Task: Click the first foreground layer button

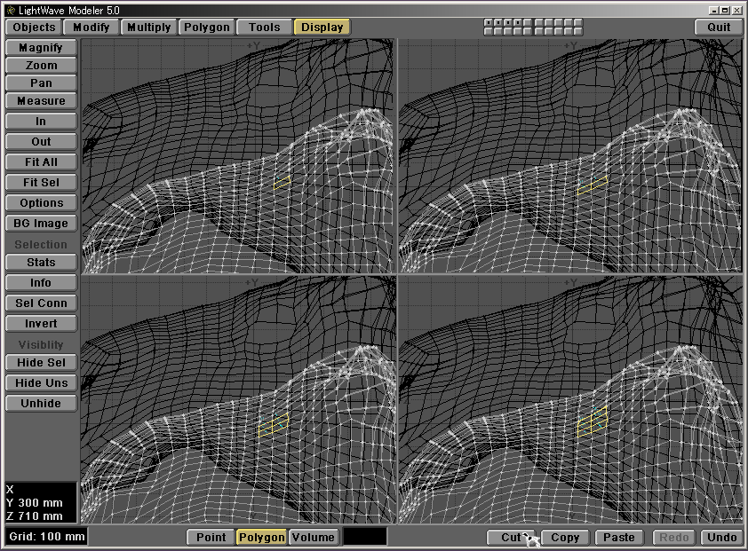Action: pyautogui.click(x=489, y=22)
